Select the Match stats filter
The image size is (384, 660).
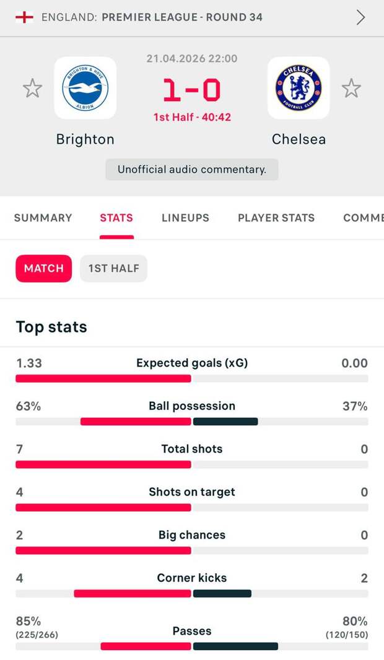click(44, 269)
